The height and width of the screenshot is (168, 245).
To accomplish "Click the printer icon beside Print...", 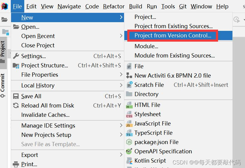I will (16, 164).
